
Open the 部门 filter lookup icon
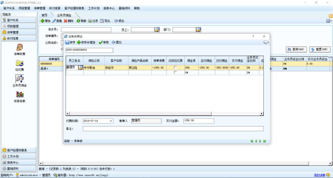(x=198, y=30)
